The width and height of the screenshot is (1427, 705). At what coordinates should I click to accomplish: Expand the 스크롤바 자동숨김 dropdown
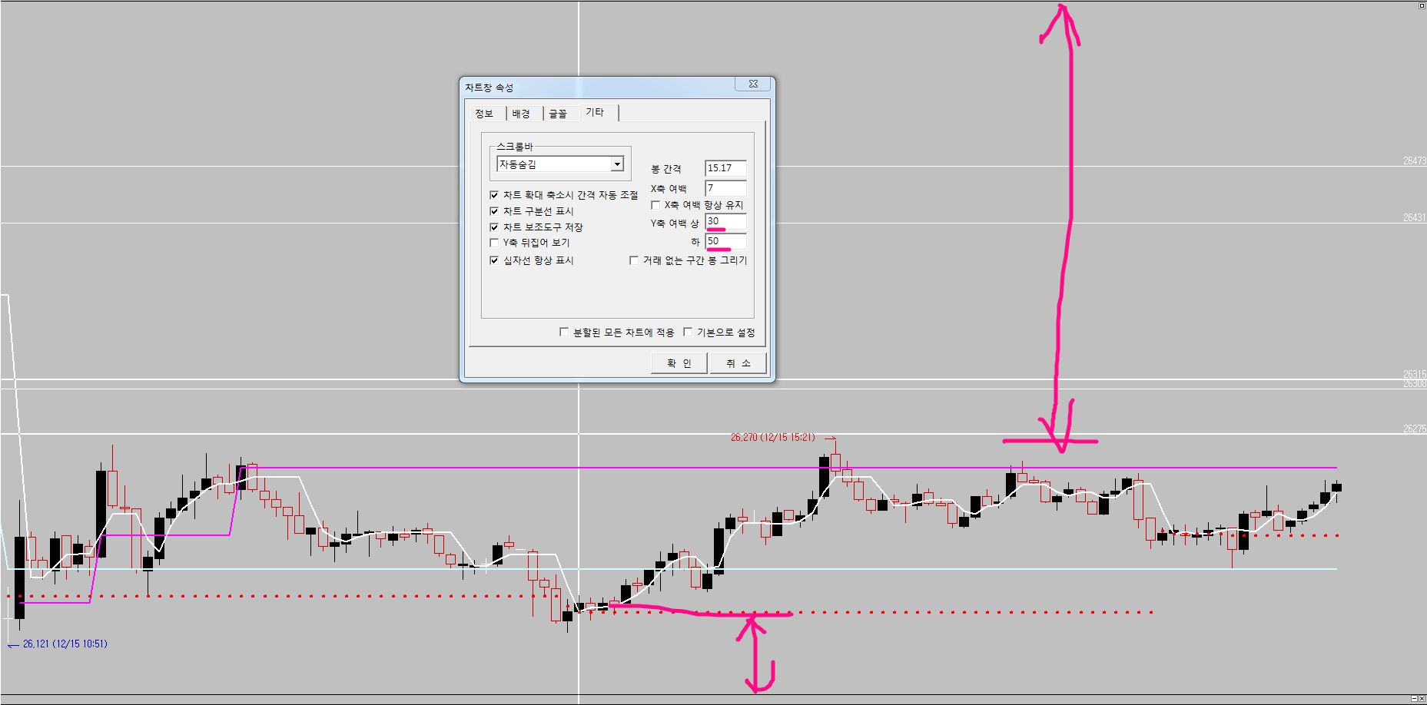(616, 164)
